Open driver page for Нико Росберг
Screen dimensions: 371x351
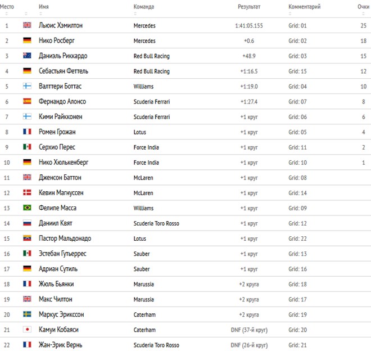pos(57,40)
